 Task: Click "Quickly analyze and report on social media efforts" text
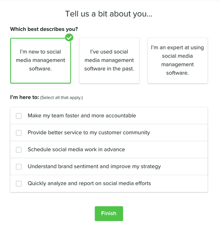89,183
